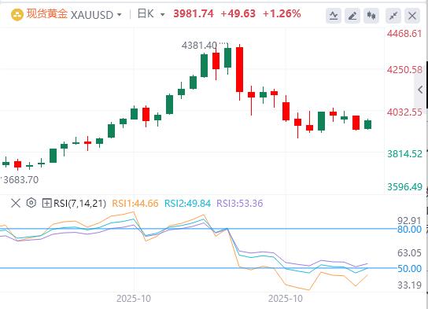
Task: Click the current price 3981.74
Action: pos(194,13)
